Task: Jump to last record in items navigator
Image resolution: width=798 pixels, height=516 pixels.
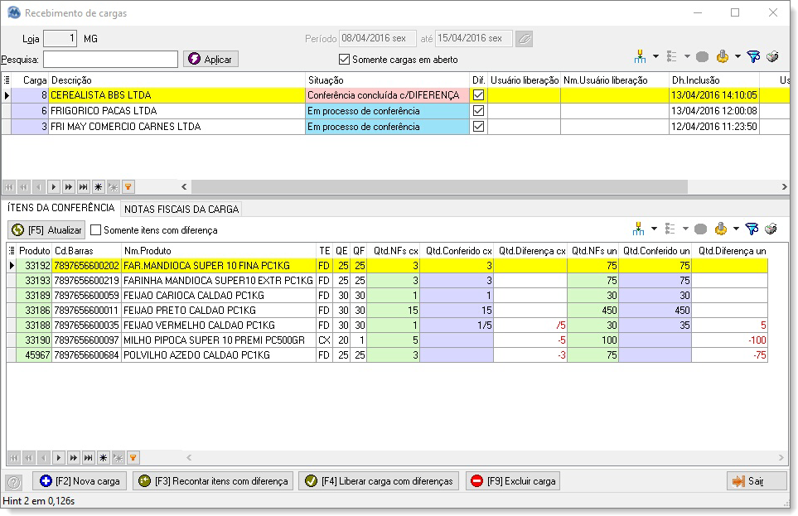Action: coord(88,457)
